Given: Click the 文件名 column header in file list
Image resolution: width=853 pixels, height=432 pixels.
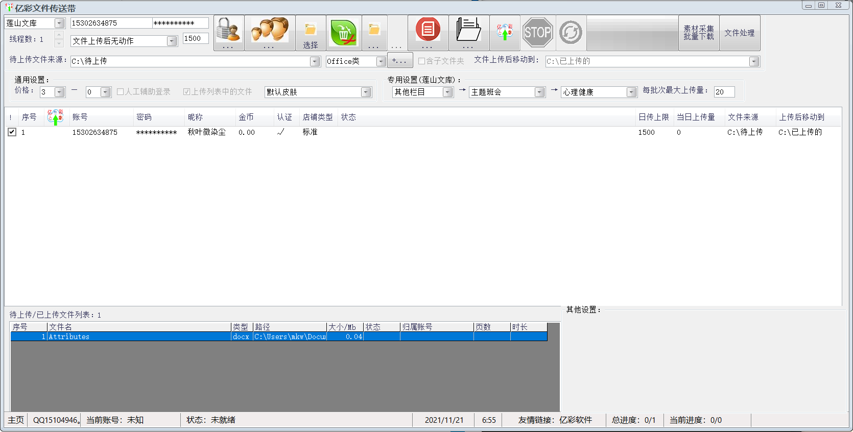Looking at the screenshot, I should pyautogui.click(x=139, y=327).
